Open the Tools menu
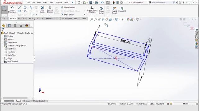 (x=51, y=2)
